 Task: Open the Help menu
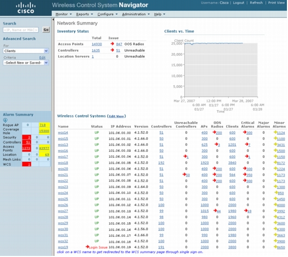160,14
